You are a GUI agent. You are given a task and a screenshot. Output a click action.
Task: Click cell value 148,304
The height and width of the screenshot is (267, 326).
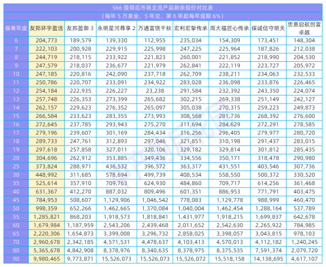[x=304, y=40]
